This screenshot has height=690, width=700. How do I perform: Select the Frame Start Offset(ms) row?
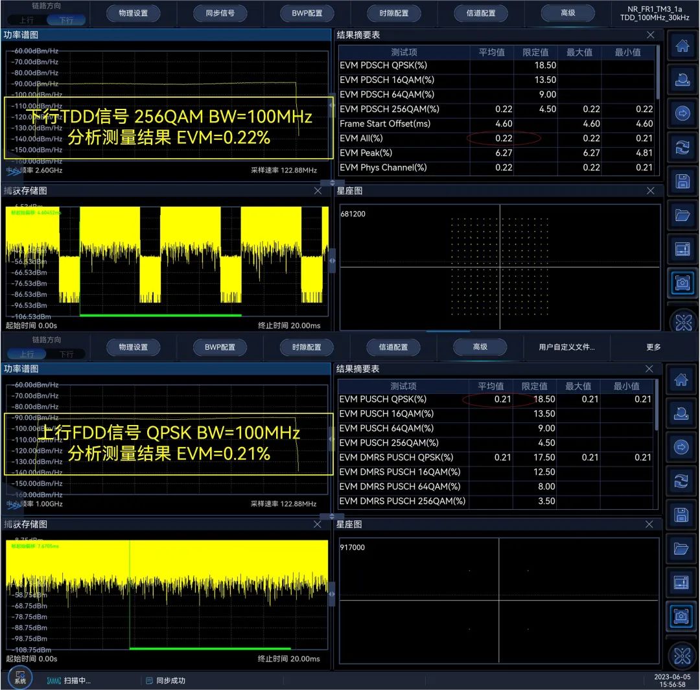496,124
